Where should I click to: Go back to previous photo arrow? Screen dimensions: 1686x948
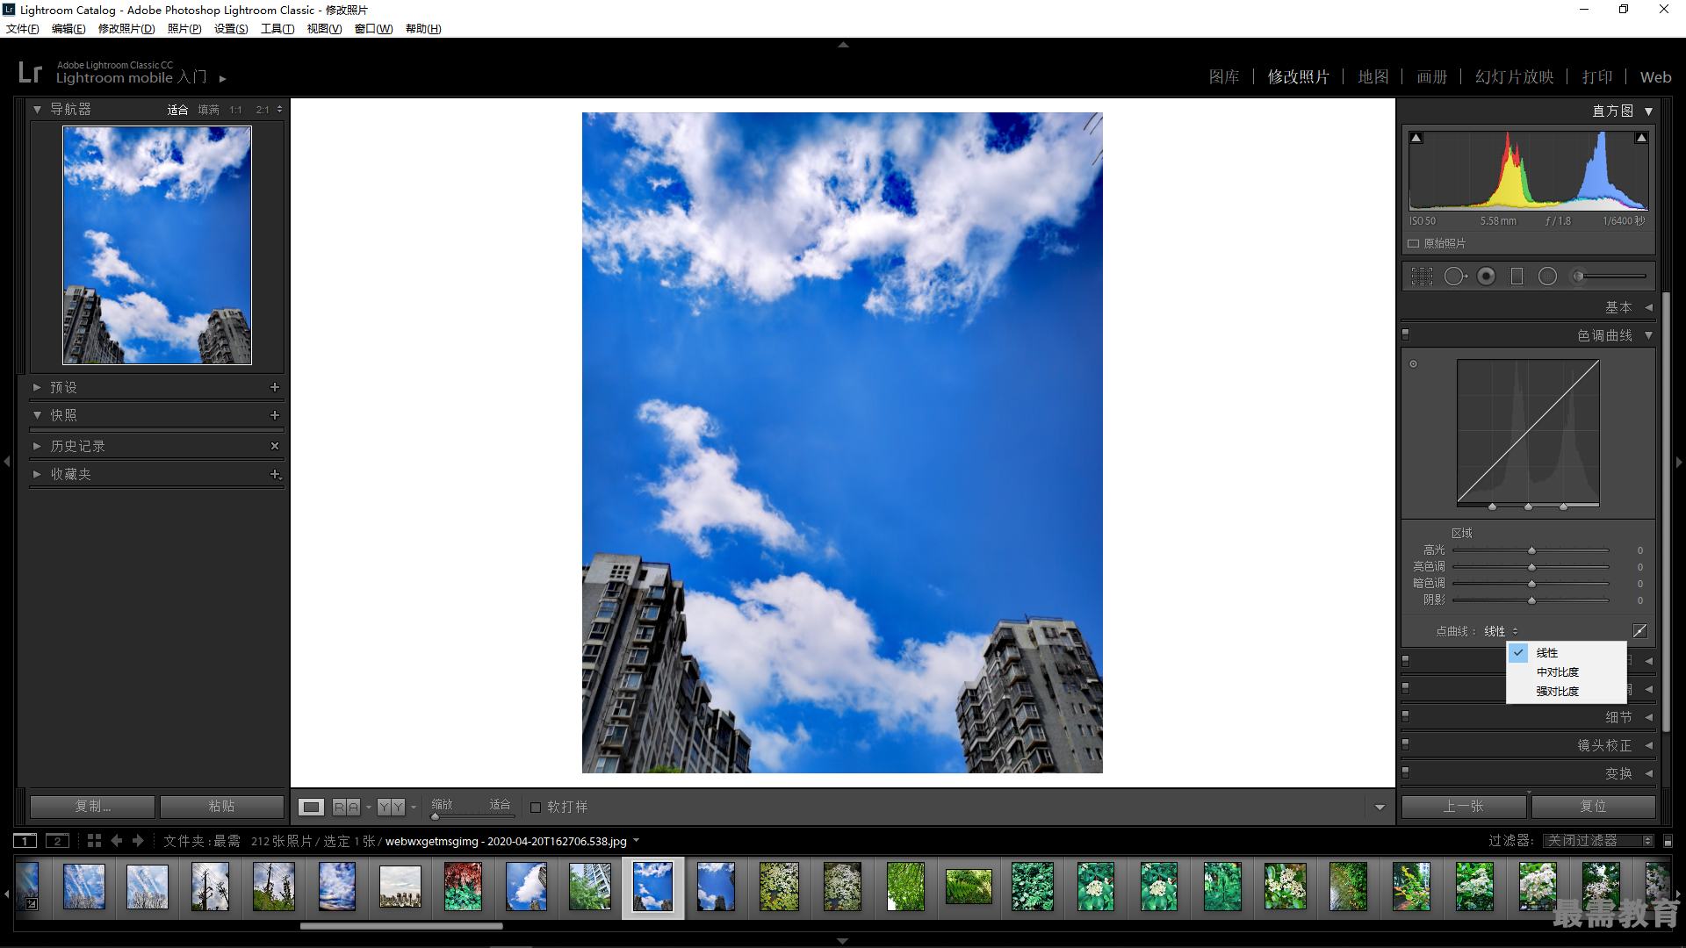[116, 841]
